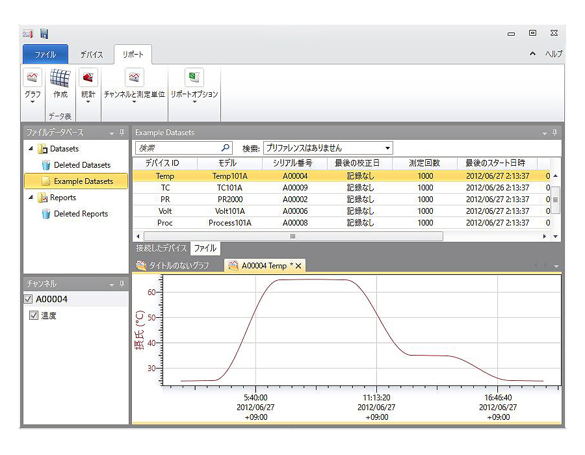Toggle the 温度 channel checkbox

point(34,315)
